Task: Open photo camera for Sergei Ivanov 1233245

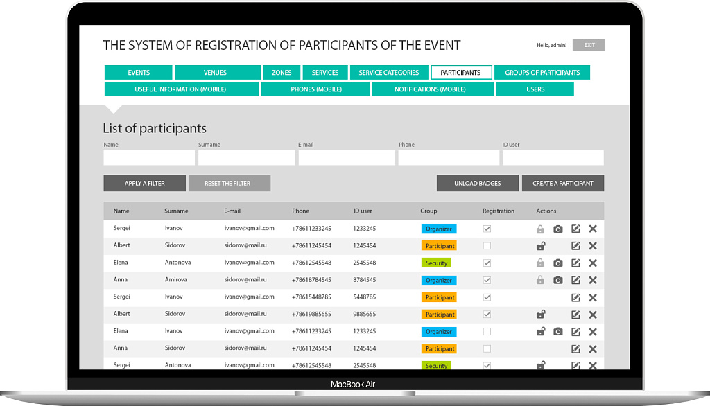Action: tap(558, 229)
